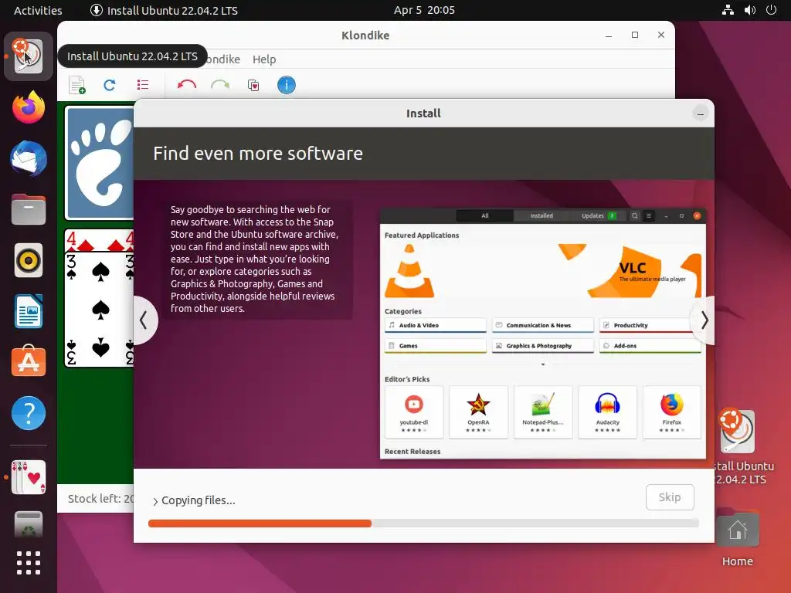The width and height of the screenshot is (791, 593).
Task: Click the "Stock left" status text in Klondike
Action: [100, 499]
